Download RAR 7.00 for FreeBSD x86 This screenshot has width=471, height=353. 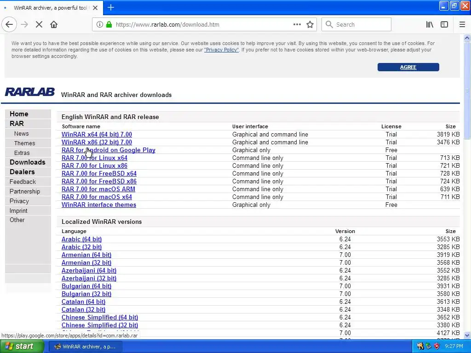coord(99,181)
